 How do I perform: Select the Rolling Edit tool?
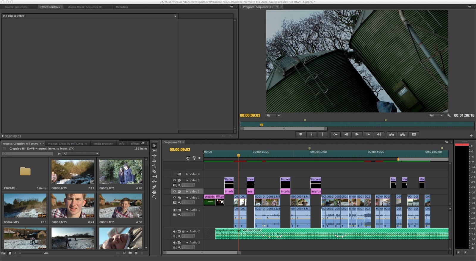click(x=154, y=161)
